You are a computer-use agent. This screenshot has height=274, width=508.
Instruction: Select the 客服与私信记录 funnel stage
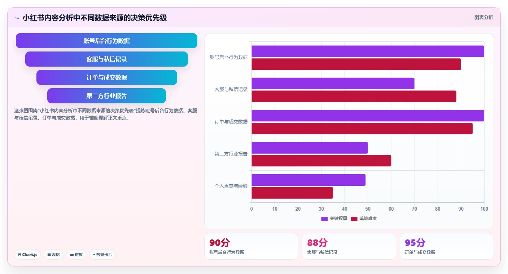tap(106, 59)
